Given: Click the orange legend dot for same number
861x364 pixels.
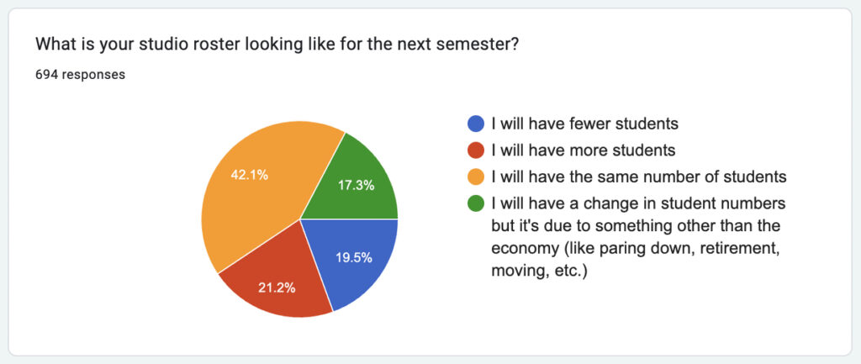Looking at the screenshot, I should pos(476,177).
